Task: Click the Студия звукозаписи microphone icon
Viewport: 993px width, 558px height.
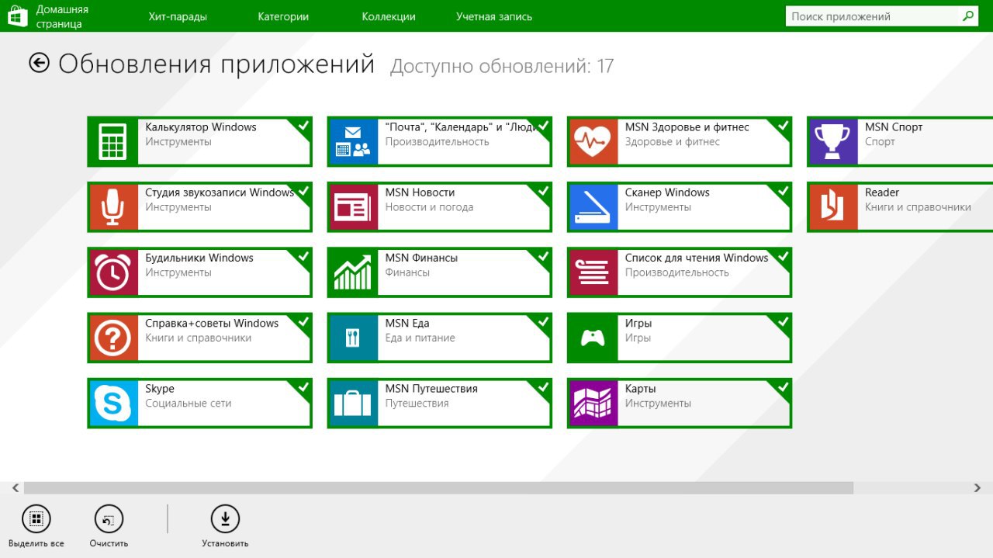Action: coord(113,207)
